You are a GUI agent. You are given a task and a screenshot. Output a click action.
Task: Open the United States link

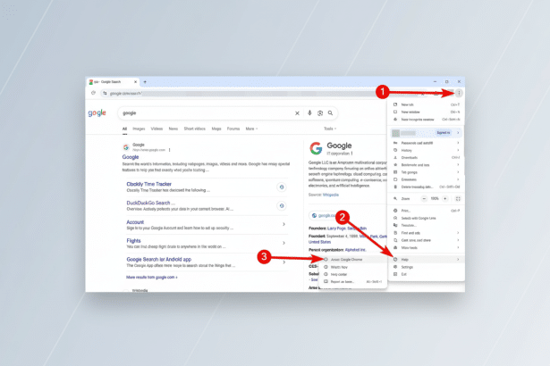click(x=319, y=242)
